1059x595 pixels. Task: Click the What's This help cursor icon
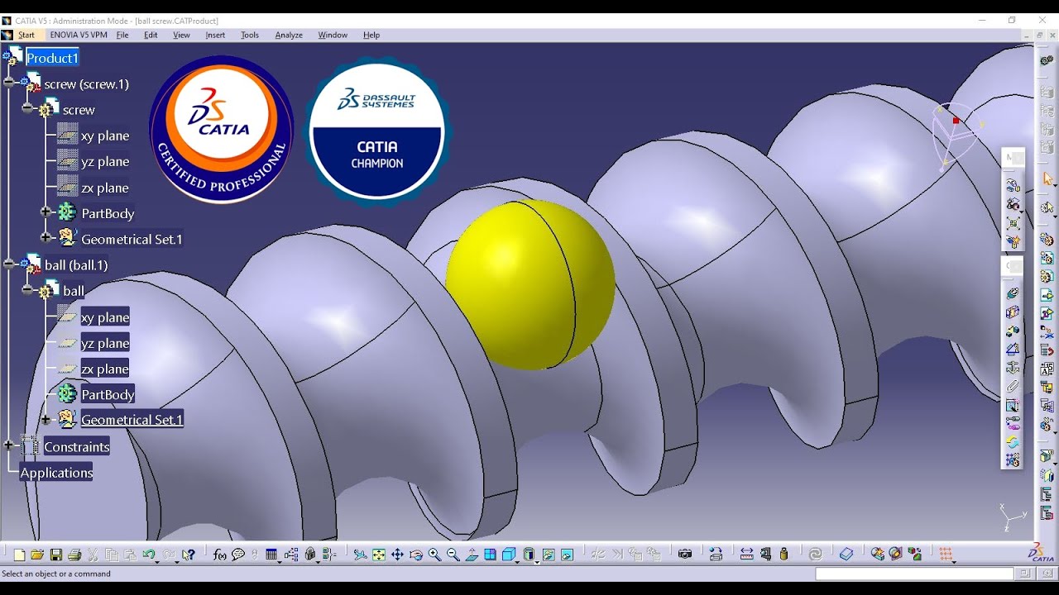(x=189, y=555)
